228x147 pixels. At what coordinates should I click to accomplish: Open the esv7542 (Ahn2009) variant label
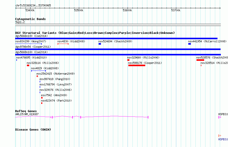54,95
